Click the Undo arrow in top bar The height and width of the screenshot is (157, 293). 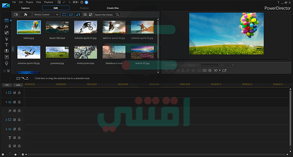(64, 2)
